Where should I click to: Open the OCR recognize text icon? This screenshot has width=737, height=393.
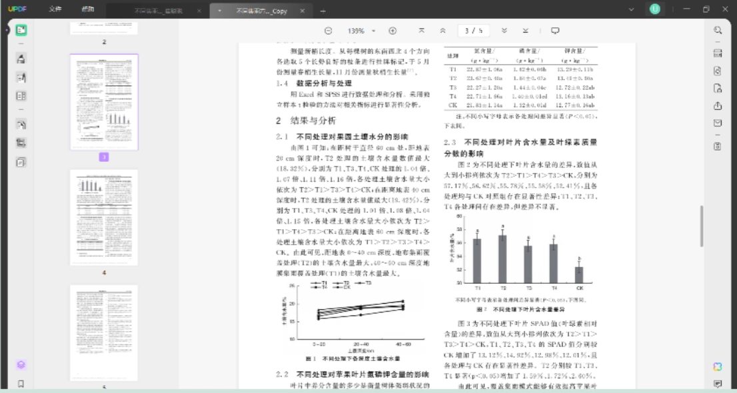click(718, 53)
